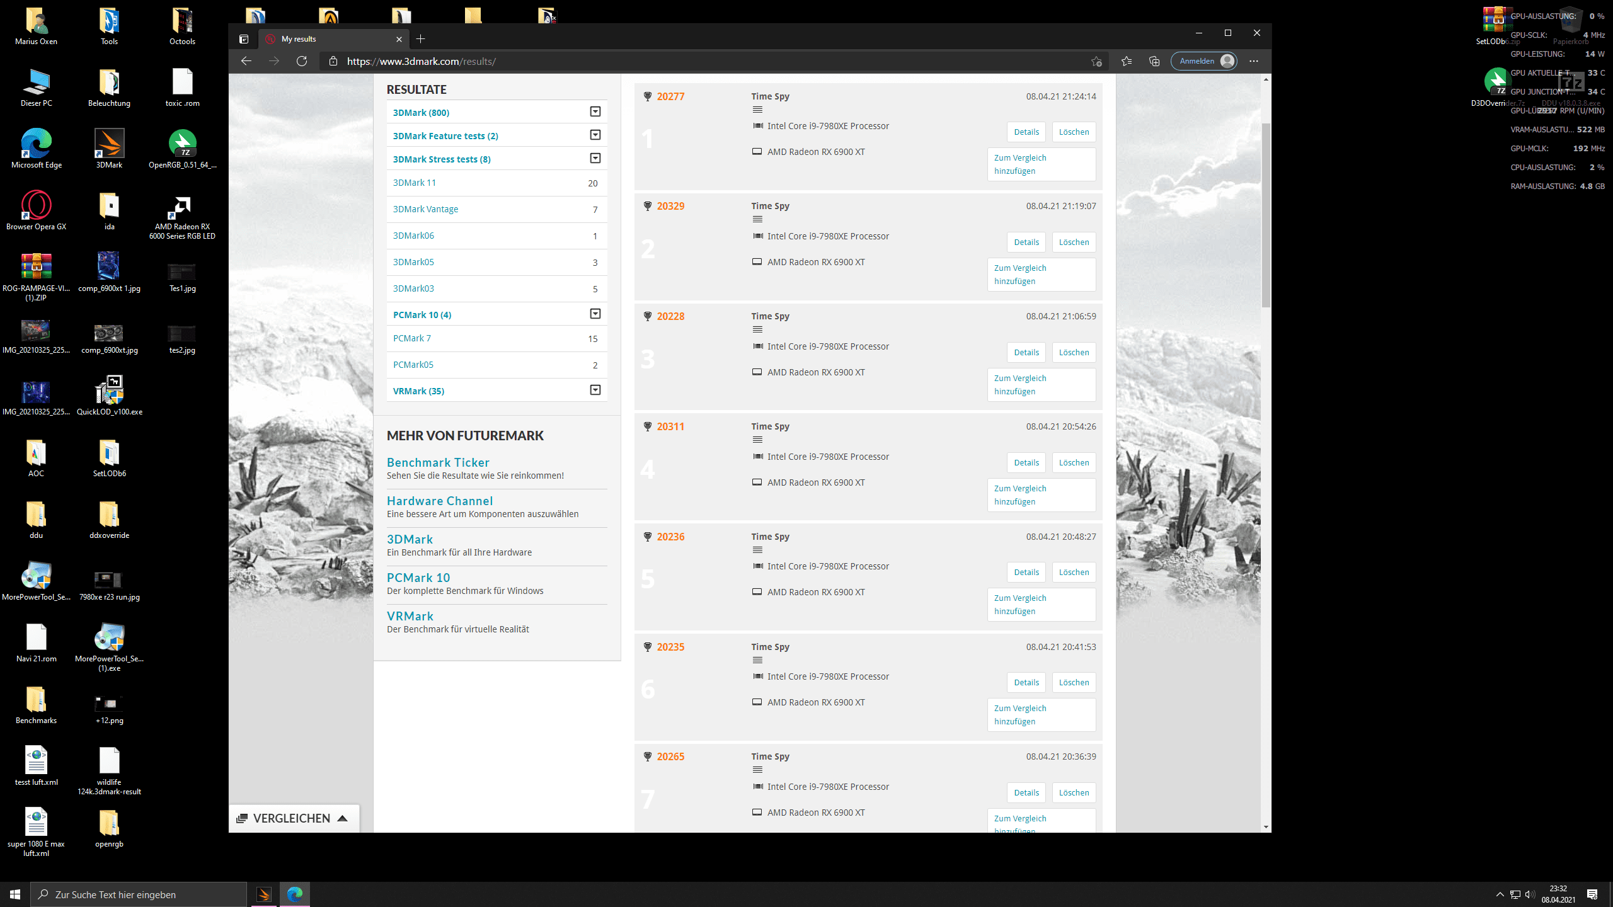Viewport: 1613px width, 907px height.
Task: Click the page vertical scrollbar thumb
Action: click(1266, 215)
